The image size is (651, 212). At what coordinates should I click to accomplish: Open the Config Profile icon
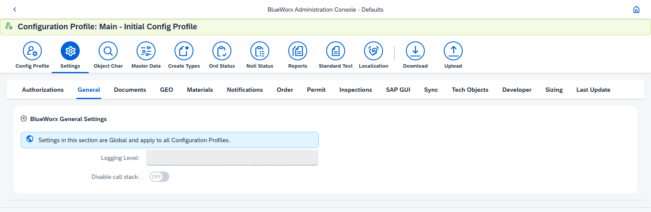(x=32, y=51)
